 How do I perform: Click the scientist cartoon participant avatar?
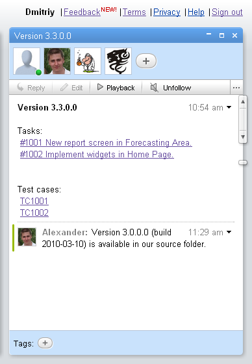click(x=88, y=61)
